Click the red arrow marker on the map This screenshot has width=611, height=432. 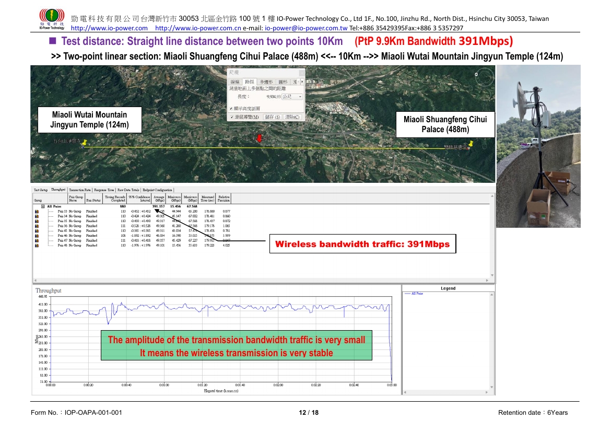(260, 137)
